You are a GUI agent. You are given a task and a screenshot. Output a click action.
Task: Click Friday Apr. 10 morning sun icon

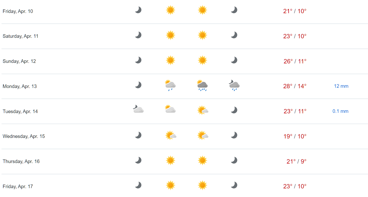(x=170, y=10)
